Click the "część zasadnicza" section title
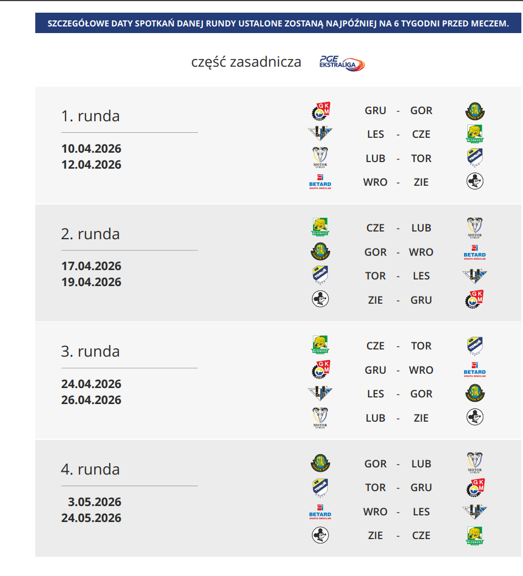The height and width of the screenshot is (576, 523). (246, 62)
